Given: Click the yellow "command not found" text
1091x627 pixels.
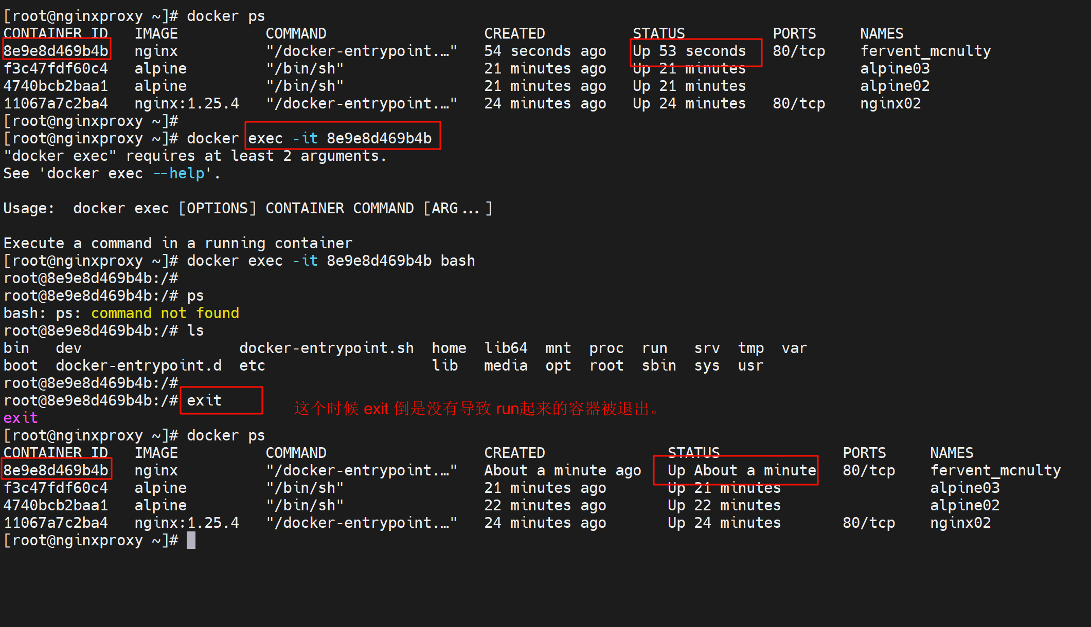Looking at the screenshot, I should click(165, 313).
